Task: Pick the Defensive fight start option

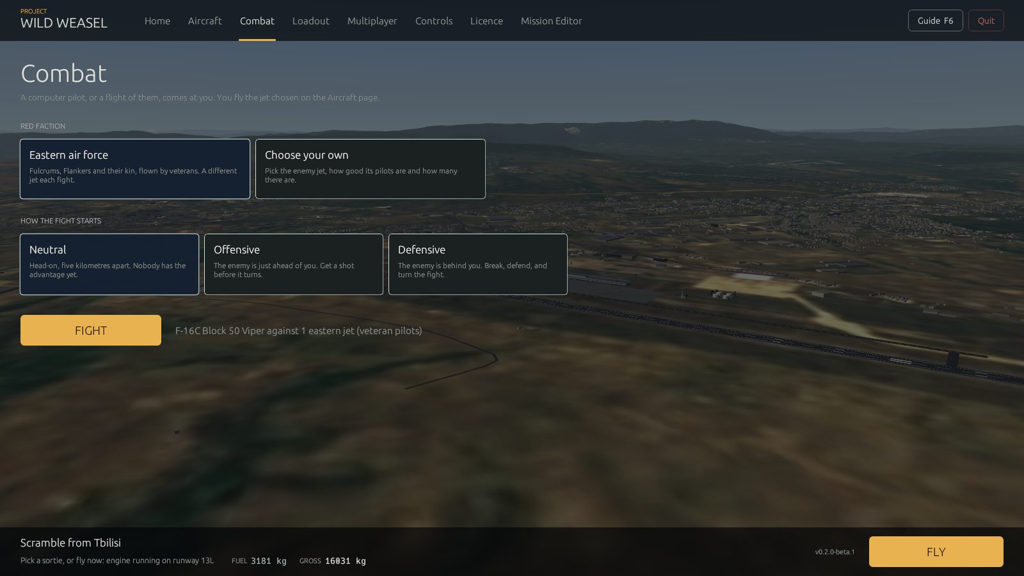Action: tap(478, 264)
